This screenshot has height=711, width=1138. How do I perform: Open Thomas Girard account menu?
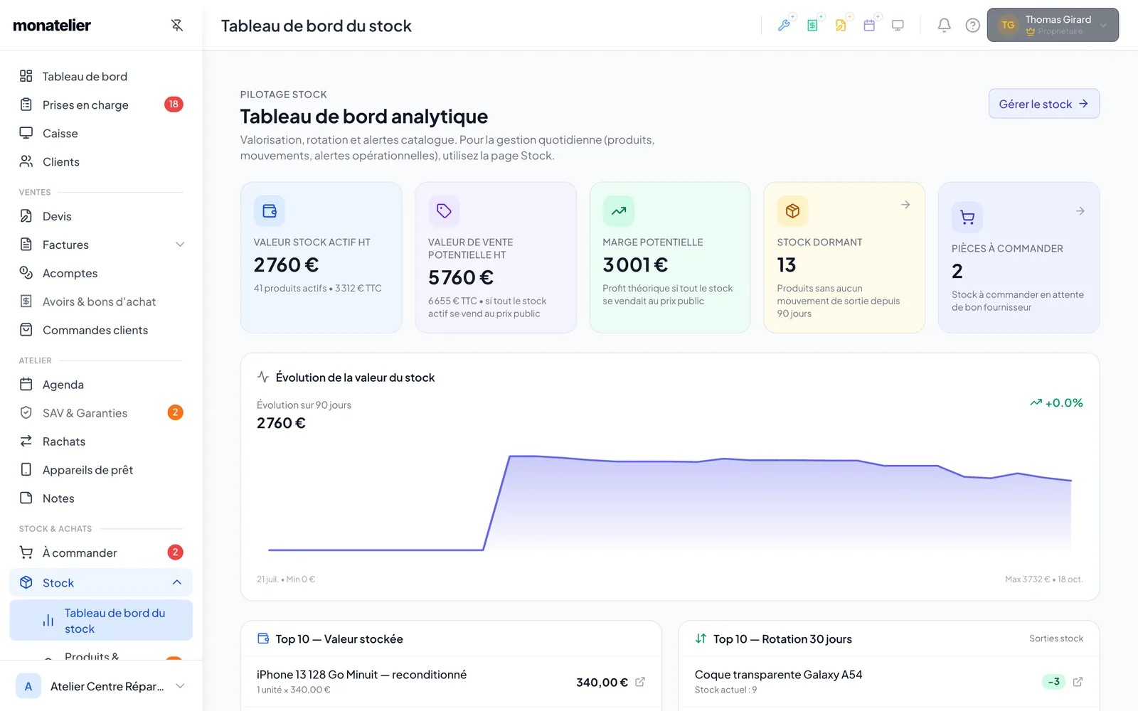click(1053, 25)
